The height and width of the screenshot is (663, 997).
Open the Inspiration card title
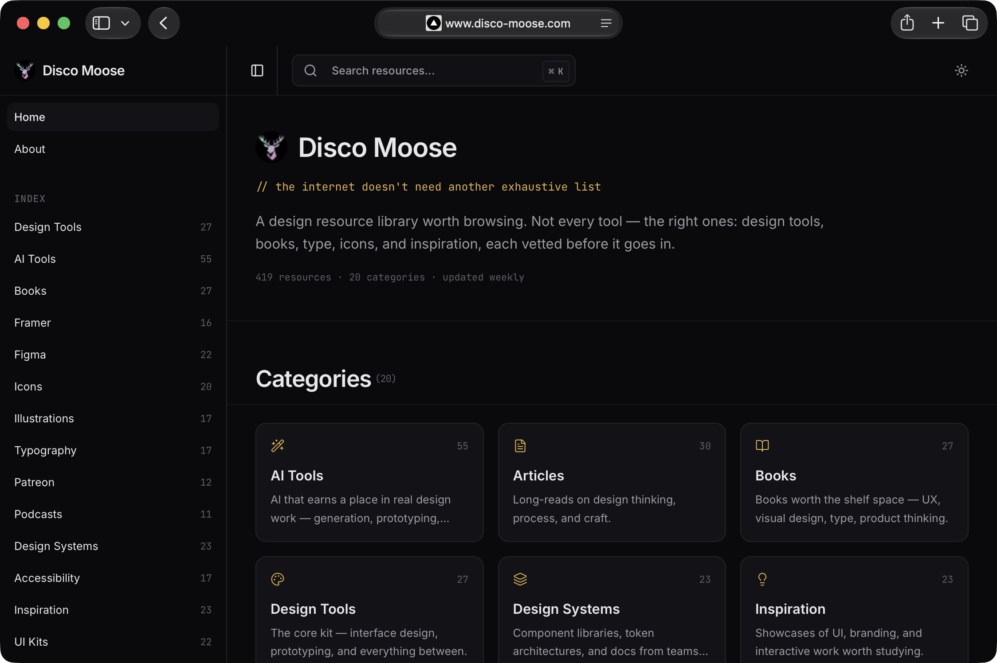click(790, 609)
